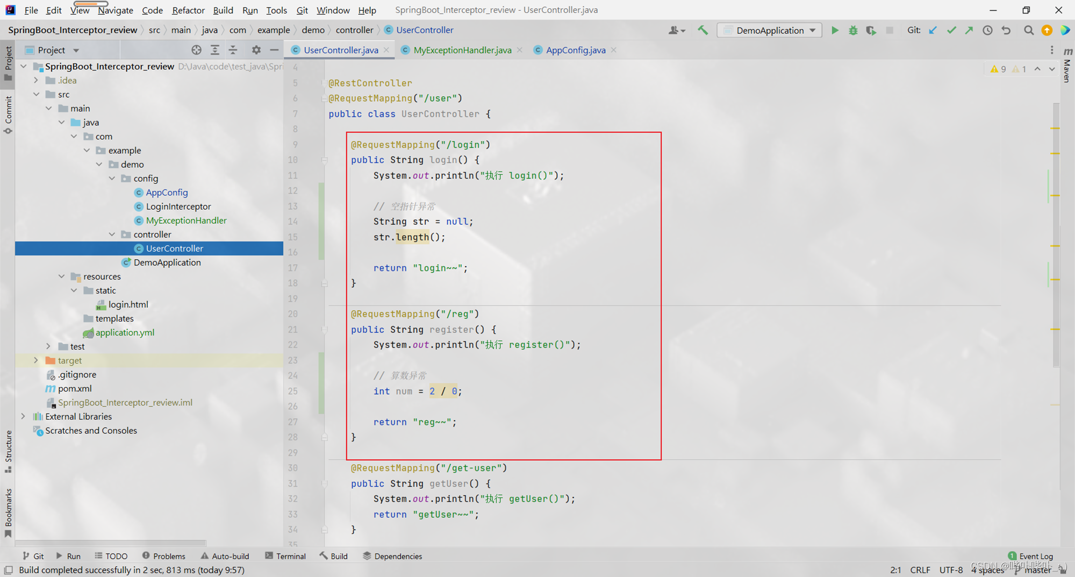Viewport: 1075px width, 577px height.
Task: Show Git history clock icon
Action: pos(987,31)
